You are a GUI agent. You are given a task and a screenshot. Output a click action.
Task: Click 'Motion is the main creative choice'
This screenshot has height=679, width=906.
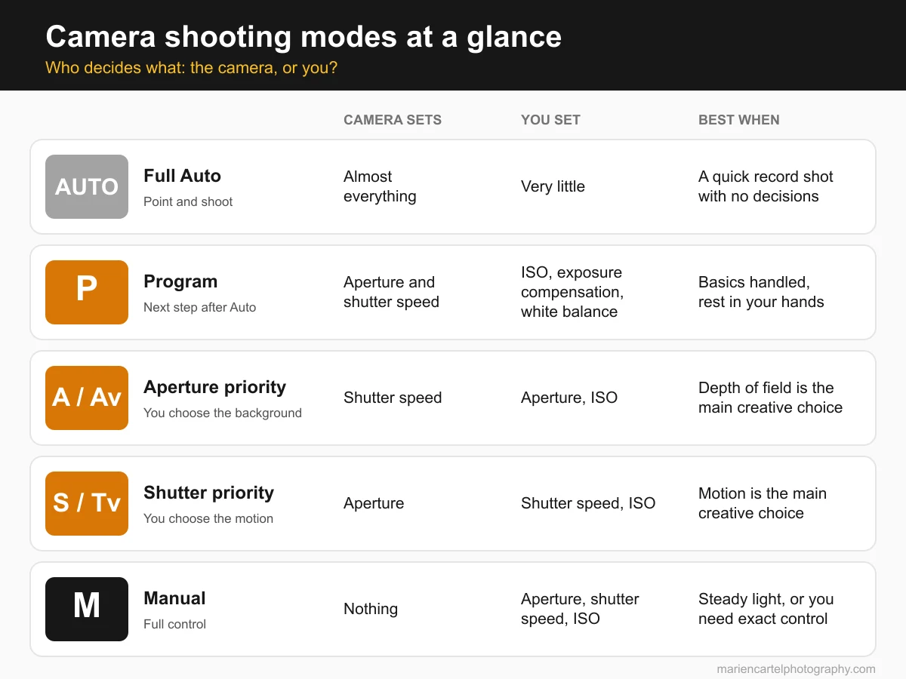coord(763,503)
